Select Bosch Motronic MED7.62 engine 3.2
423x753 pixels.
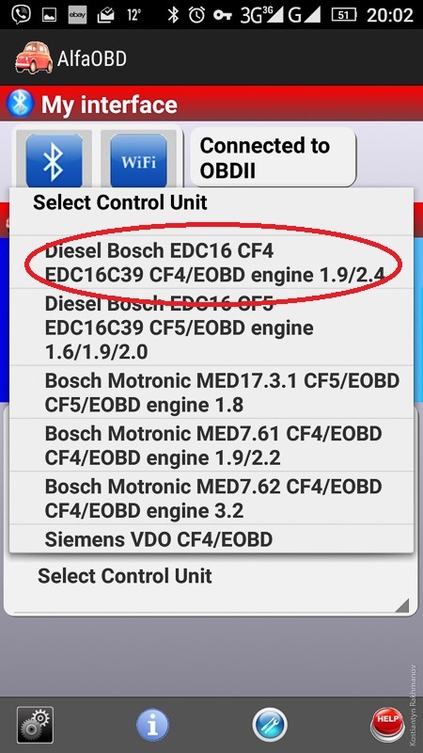click(211, 498)
